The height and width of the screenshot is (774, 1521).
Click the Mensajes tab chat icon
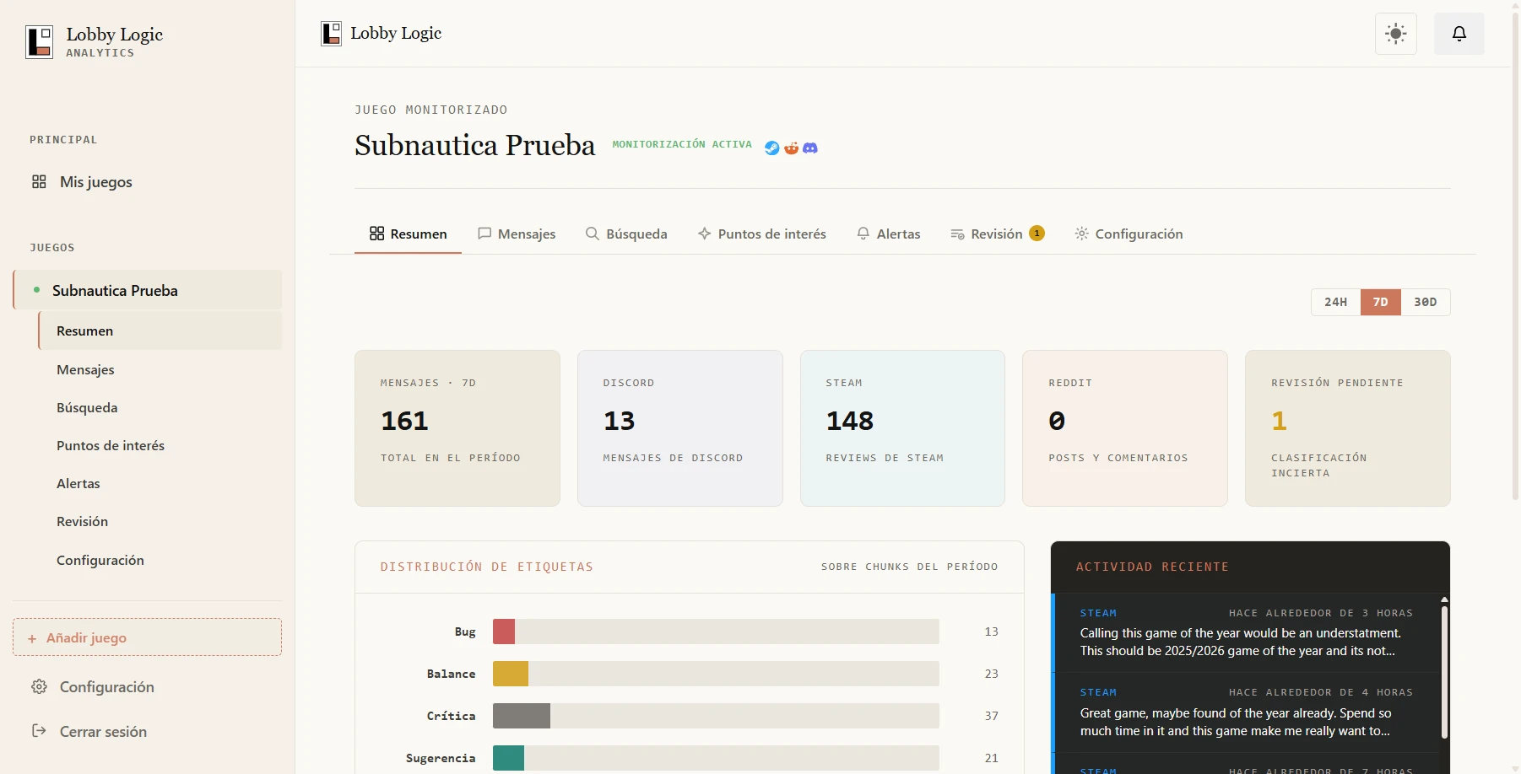(484, 234)
